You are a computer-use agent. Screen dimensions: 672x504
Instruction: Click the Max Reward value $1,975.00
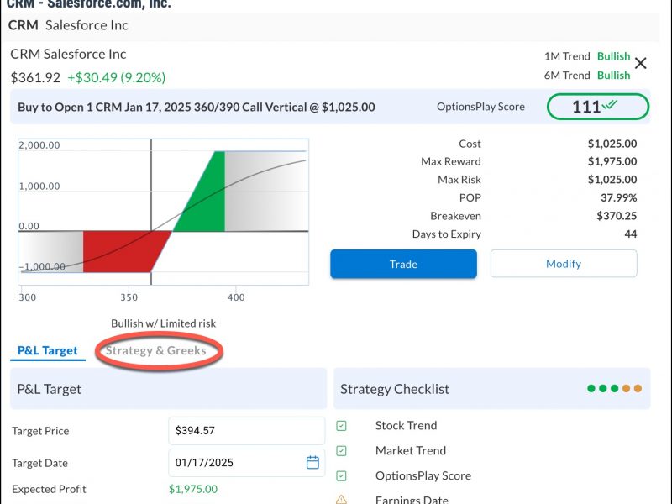point(612,161)
